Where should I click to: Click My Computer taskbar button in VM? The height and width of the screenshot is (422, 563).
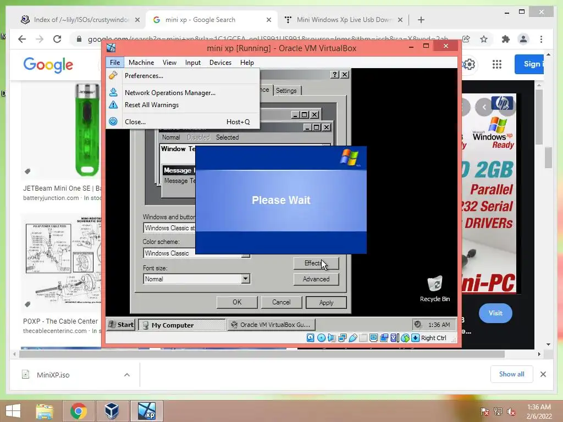pos(182,325)
